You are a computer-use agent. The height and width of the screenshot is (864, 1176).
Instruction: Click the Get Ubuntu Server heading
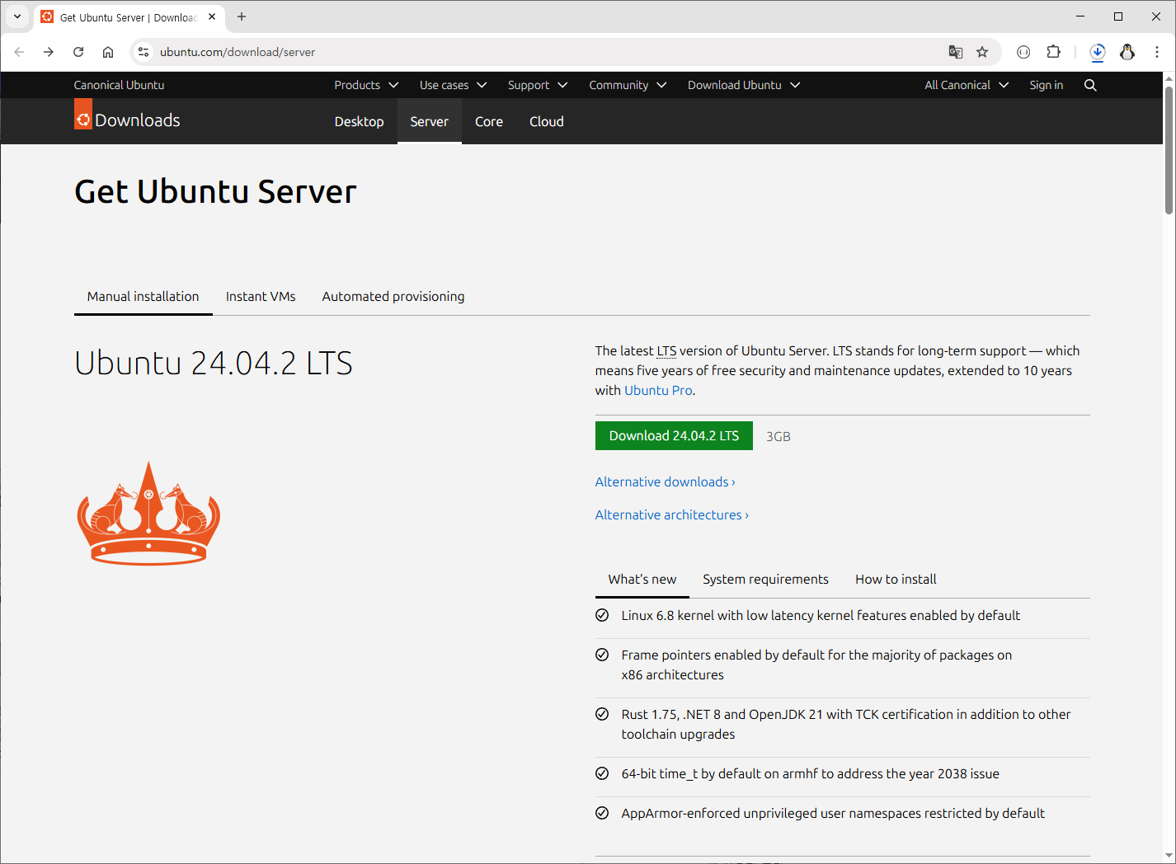215,191
